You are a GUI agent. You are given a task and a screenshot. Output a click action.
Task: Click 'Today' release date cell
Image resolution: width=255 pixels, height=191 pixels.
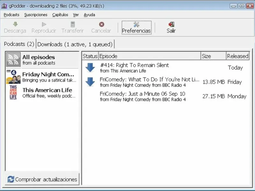(235, 67)
